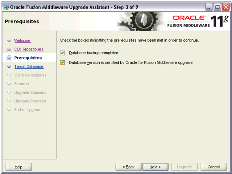Click the Help button
This screenshot has height=174, width=232.
(19, 167)
